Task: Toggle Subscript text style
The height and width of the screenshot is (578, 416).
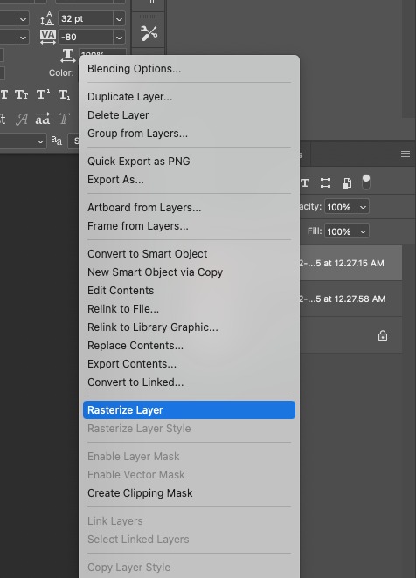Action: [x=64, y=95]
